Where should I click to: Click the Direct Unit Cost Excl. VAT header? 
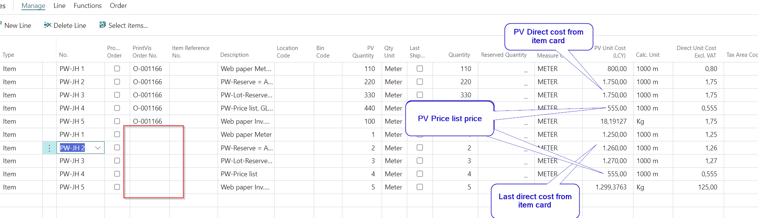(x=696, y=52)
